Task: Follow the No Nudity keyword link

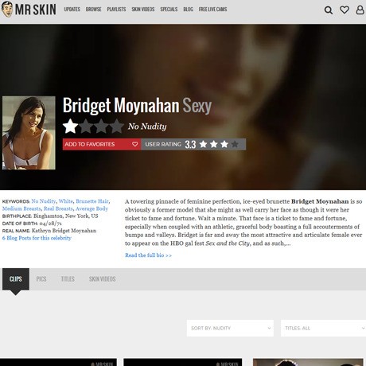Action: point(44,201)
